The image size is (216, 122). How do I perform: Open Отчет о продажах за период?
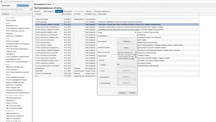(15, 77)
